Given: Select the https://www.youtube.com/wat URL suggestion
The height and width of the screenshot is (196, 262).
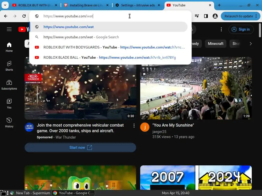Looking at the screenshot, I should click(108, 27).
